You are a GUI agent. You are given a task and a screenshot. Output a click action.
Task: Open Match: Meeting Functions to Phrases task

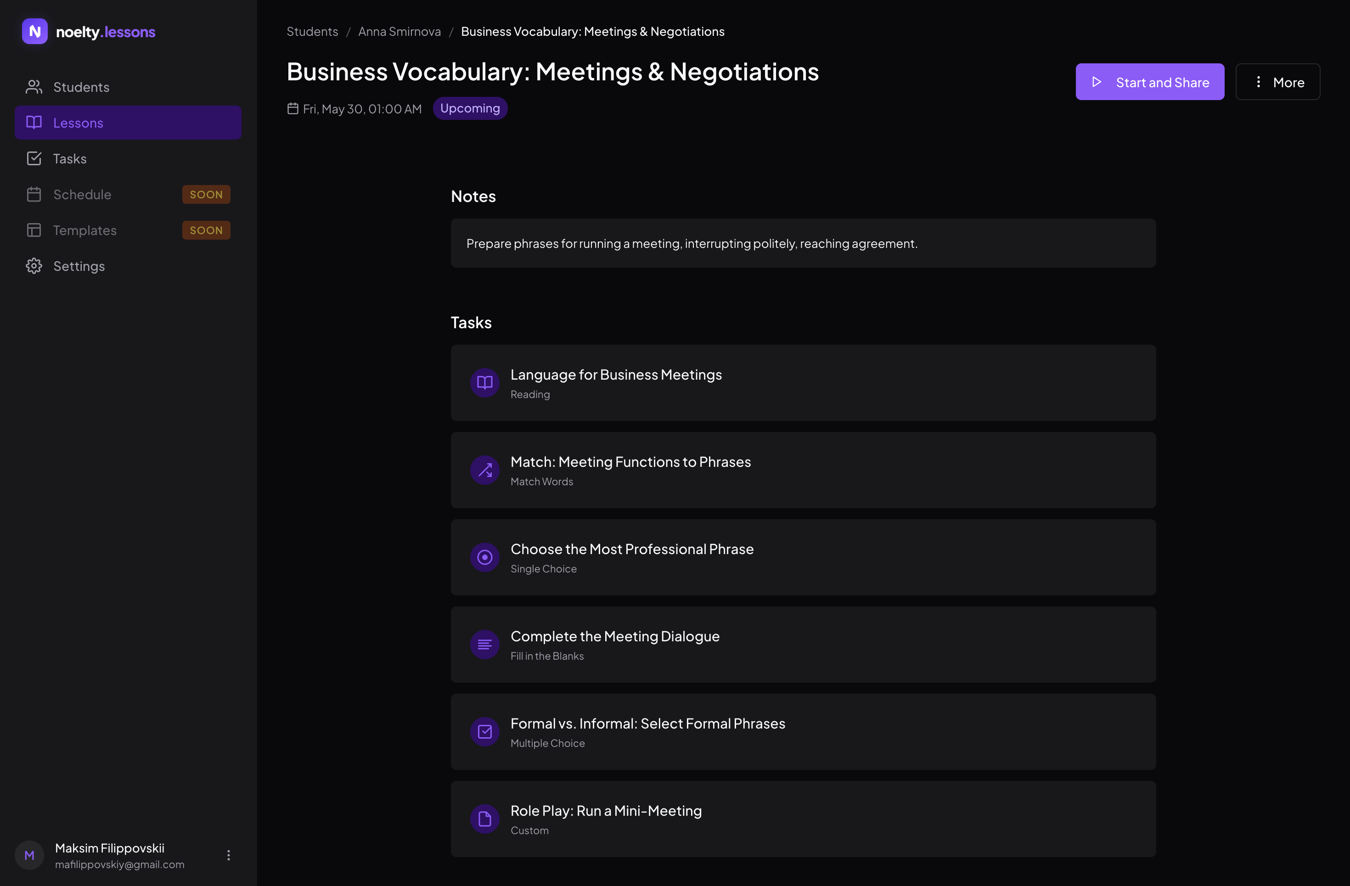[x=803, y=470]
